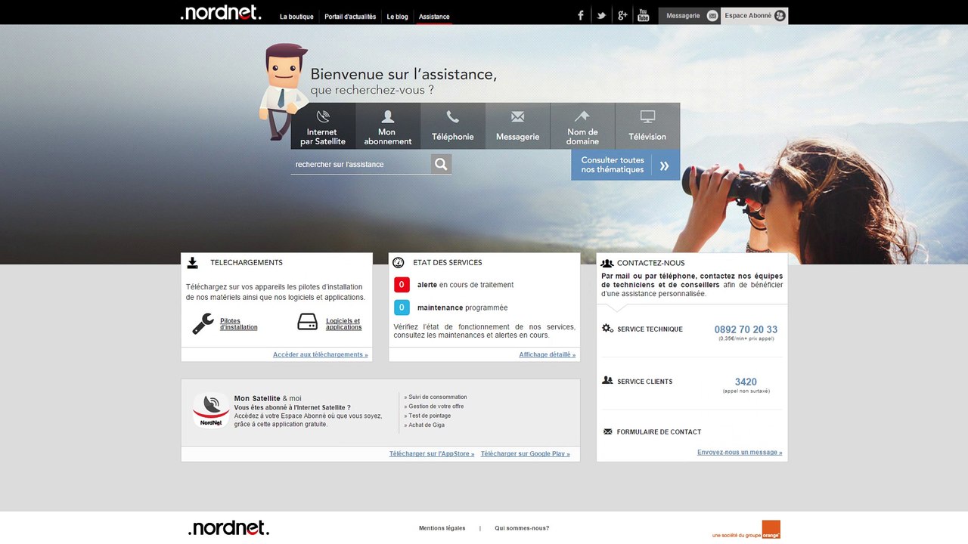Image resolution: width=968 pixels, height=544 pixels.
Task: Click the Téléchargements download icon
Action: (193, 263)
